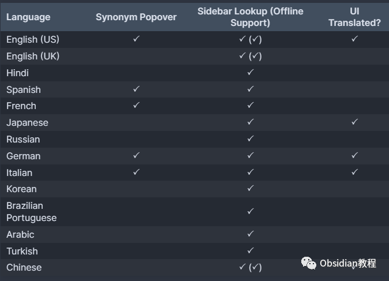Click the WeChat logo icon in watermark
The width and height of the screenshot is (389, 281).
point(309,263)
